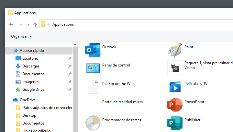Open the Paint app icon
This screenshot has height=132, width=233.
point(175,50)
